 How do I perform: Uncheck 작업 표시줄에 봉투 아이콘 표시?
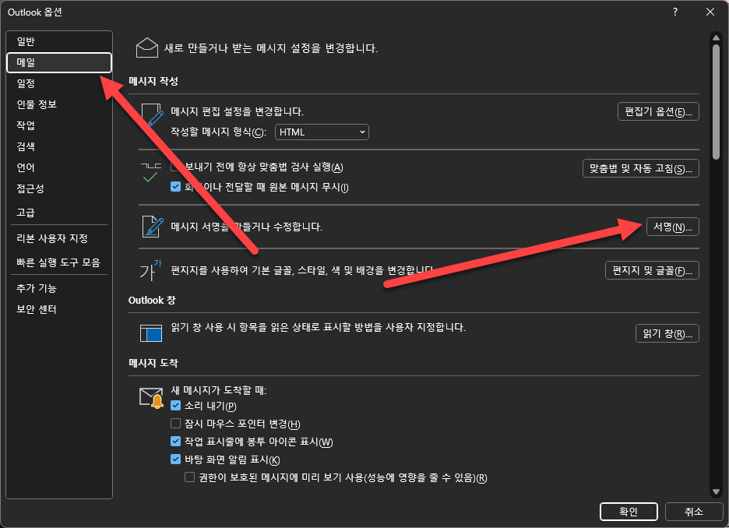[175, 441]
